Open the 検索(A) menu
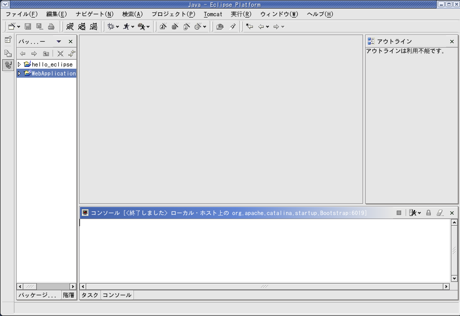The width and height of the screenshot is (460, 316). click(133, 14)
